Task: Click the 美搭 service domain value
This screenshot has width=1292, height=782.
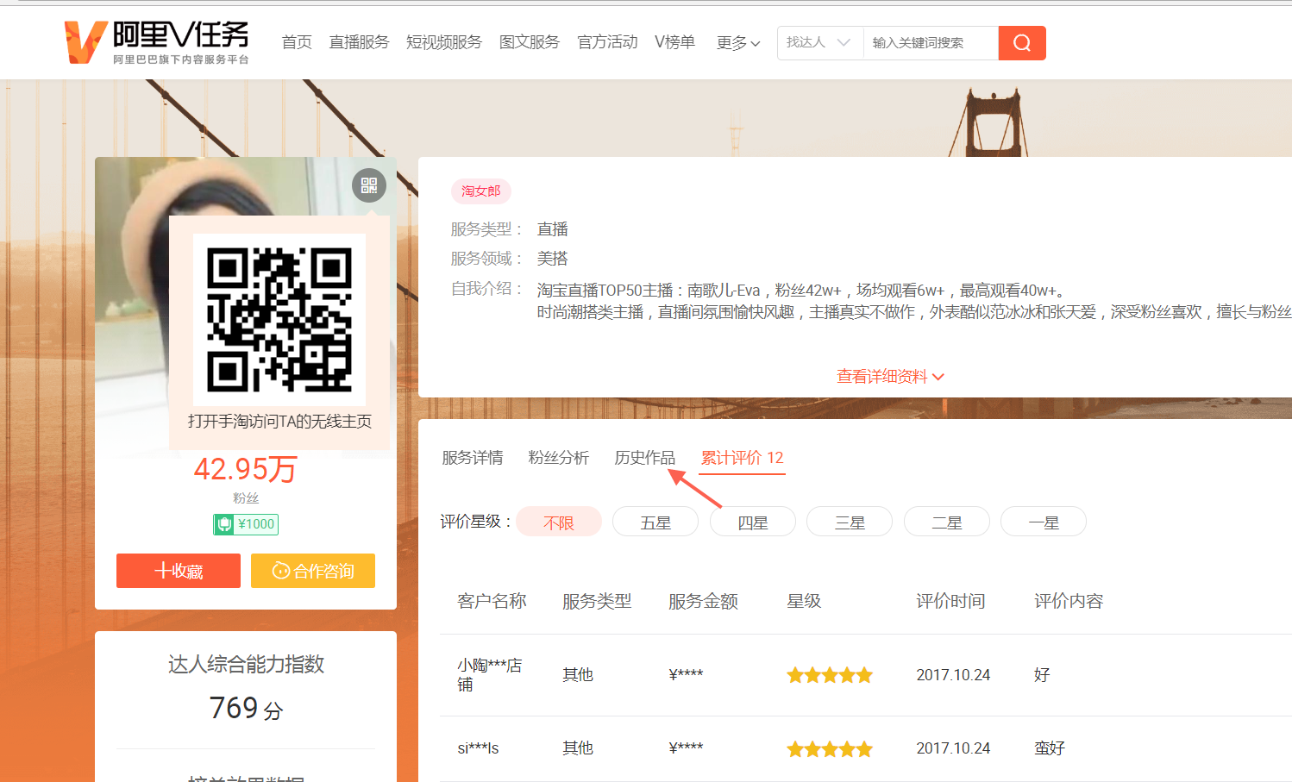Action: [x=552, y=259]
